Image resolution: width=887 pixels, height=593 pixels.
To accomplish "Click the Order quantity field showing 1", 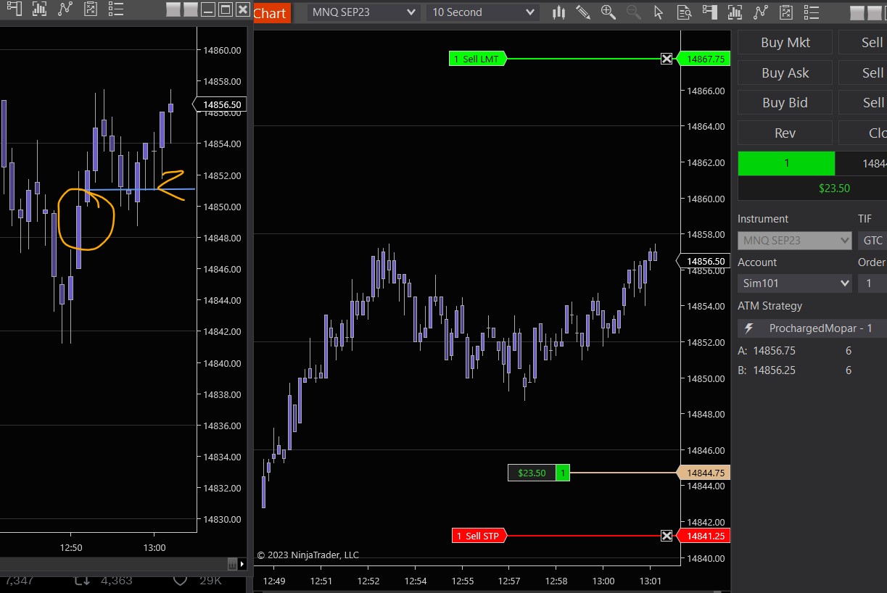I will coord(872,283).
